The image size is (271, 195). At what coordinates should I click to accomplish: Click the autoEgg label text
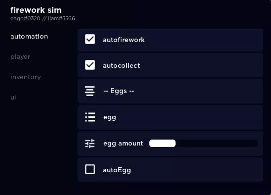pyautogui.click(x=117, y=170)
